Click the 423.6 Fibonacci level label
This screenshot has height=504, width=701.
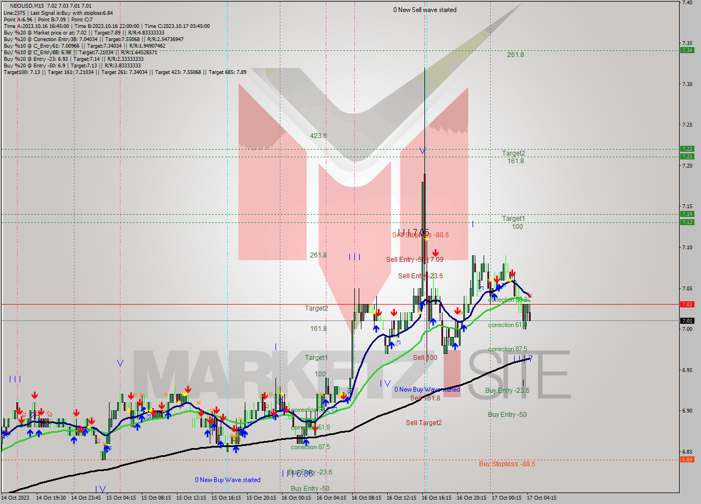(318, 136)
